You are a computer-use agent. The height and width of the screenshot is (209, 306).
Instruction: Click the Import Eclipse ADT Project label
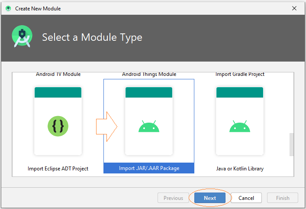[58, 169]
